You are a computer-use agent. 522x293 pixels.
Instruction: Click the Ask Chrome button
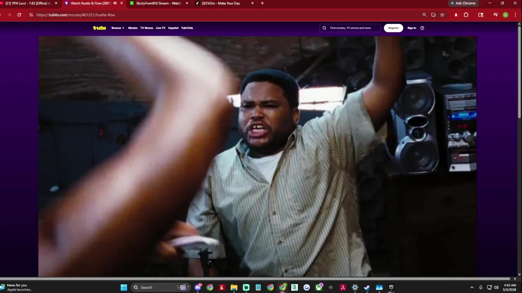(463, 3)
